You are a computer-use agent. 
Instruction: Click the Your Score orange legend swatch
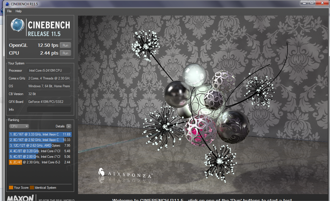coord(11,188)
